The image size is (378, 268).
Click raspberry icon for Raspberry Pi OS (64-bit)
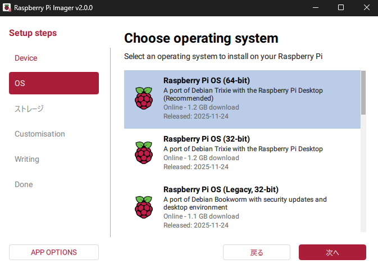coord(143,98)
